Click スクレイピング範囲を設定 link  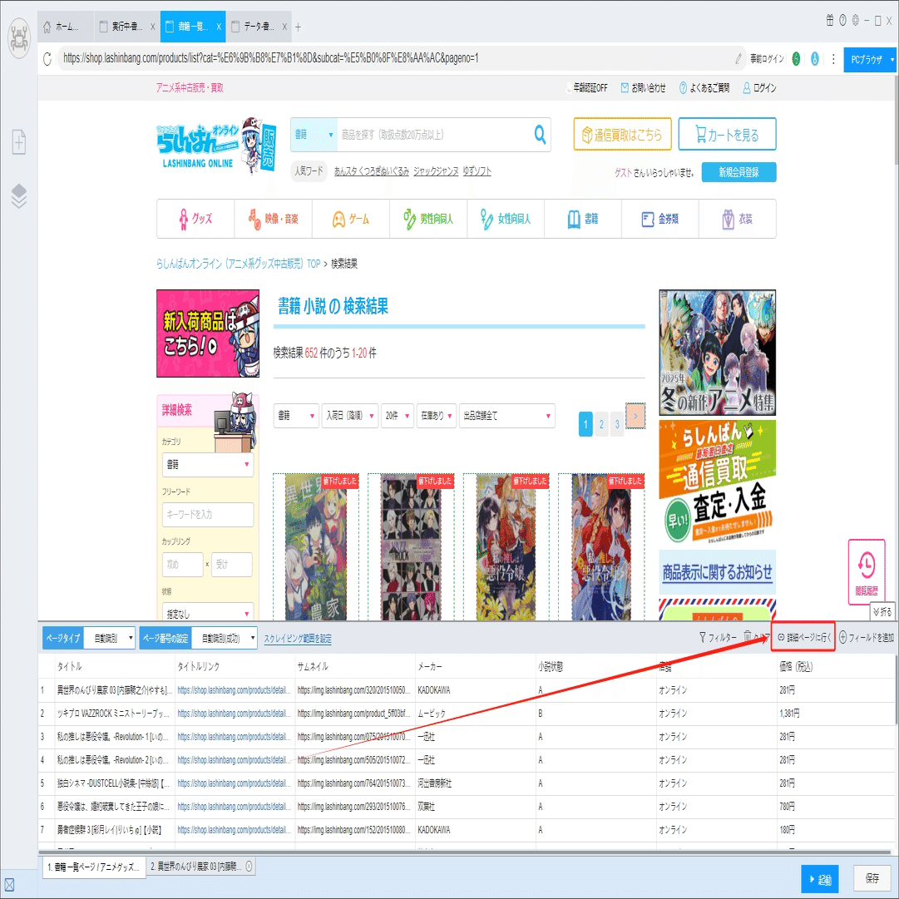298,639
